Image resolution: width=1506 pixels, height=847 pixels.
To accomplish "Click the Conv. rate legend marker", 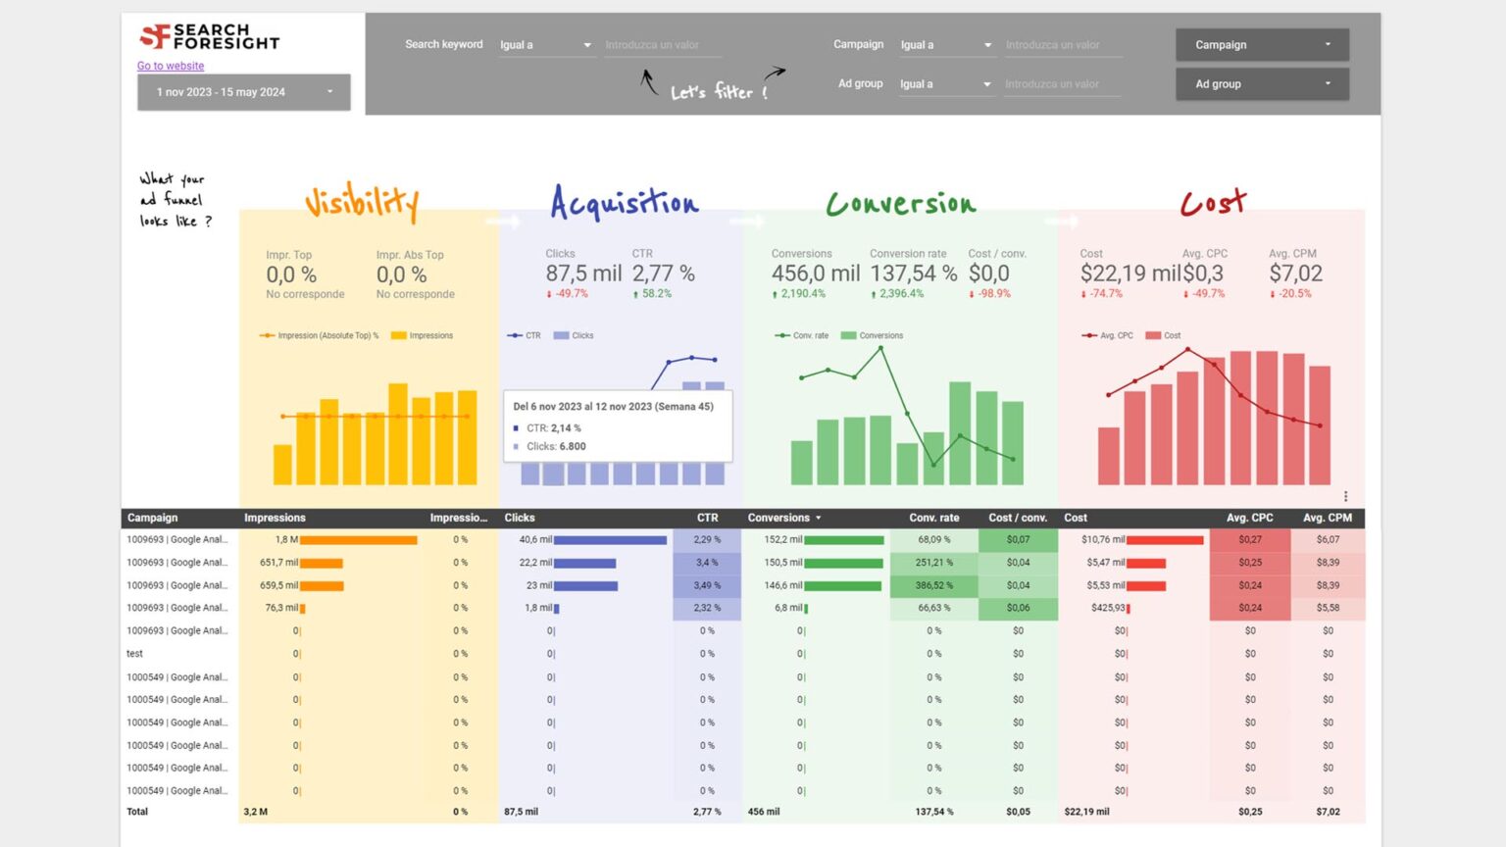I will pos(781,335).
